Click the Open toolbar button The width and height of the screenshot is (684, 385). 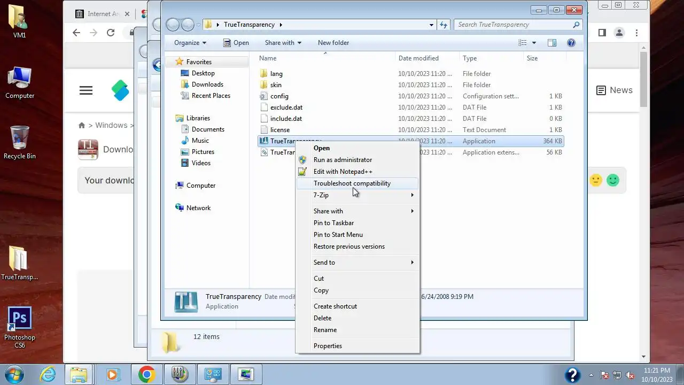236,43
